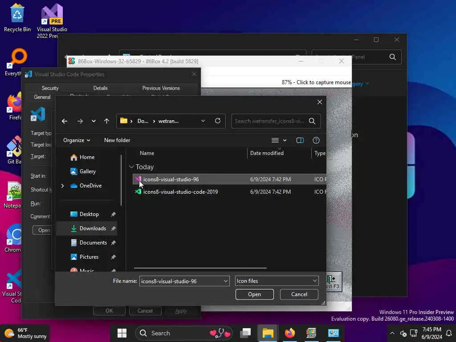Change the view layout icon
The width and height of the screenshot is (456, 342).
275,140
